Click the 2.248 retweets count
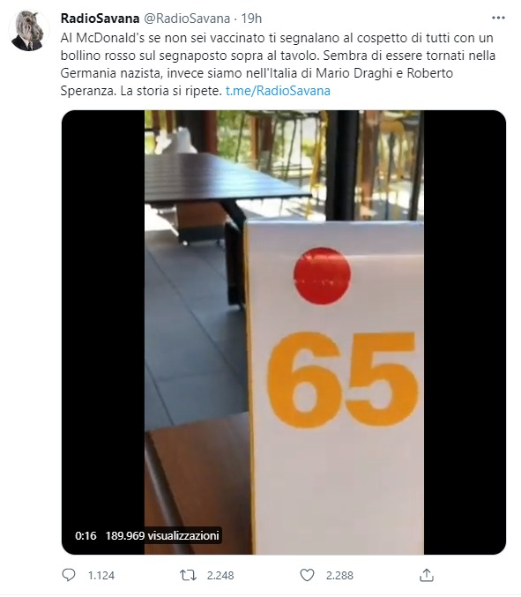This screenshot has height=597, width=521. [220, 575]
